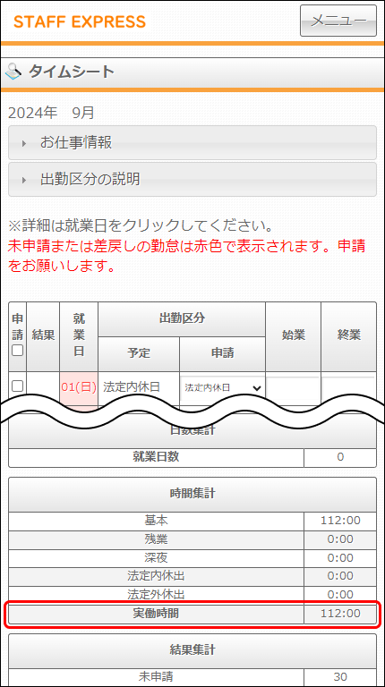Click the 就業日数 value 0
This screenshot has height=687, width=385.
point(340,457)
